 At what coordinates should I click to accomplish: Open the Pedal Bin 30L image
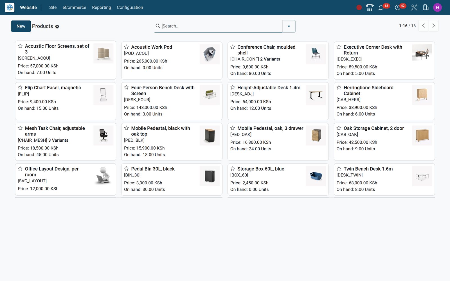coord(210,176)
